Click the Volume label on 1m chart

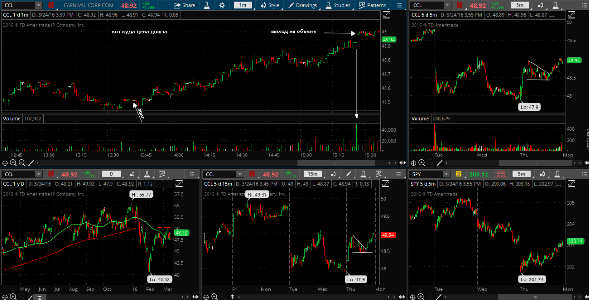point(11,118)
